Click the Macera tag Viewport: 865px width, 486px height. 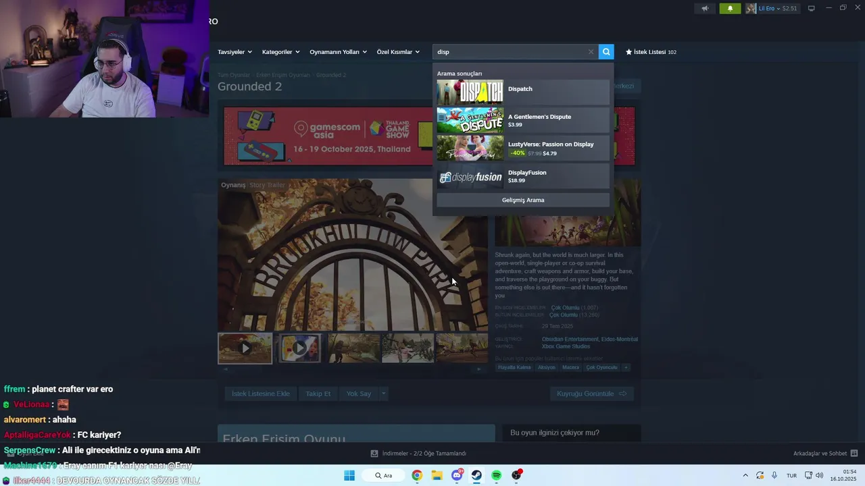coord(570,367)
